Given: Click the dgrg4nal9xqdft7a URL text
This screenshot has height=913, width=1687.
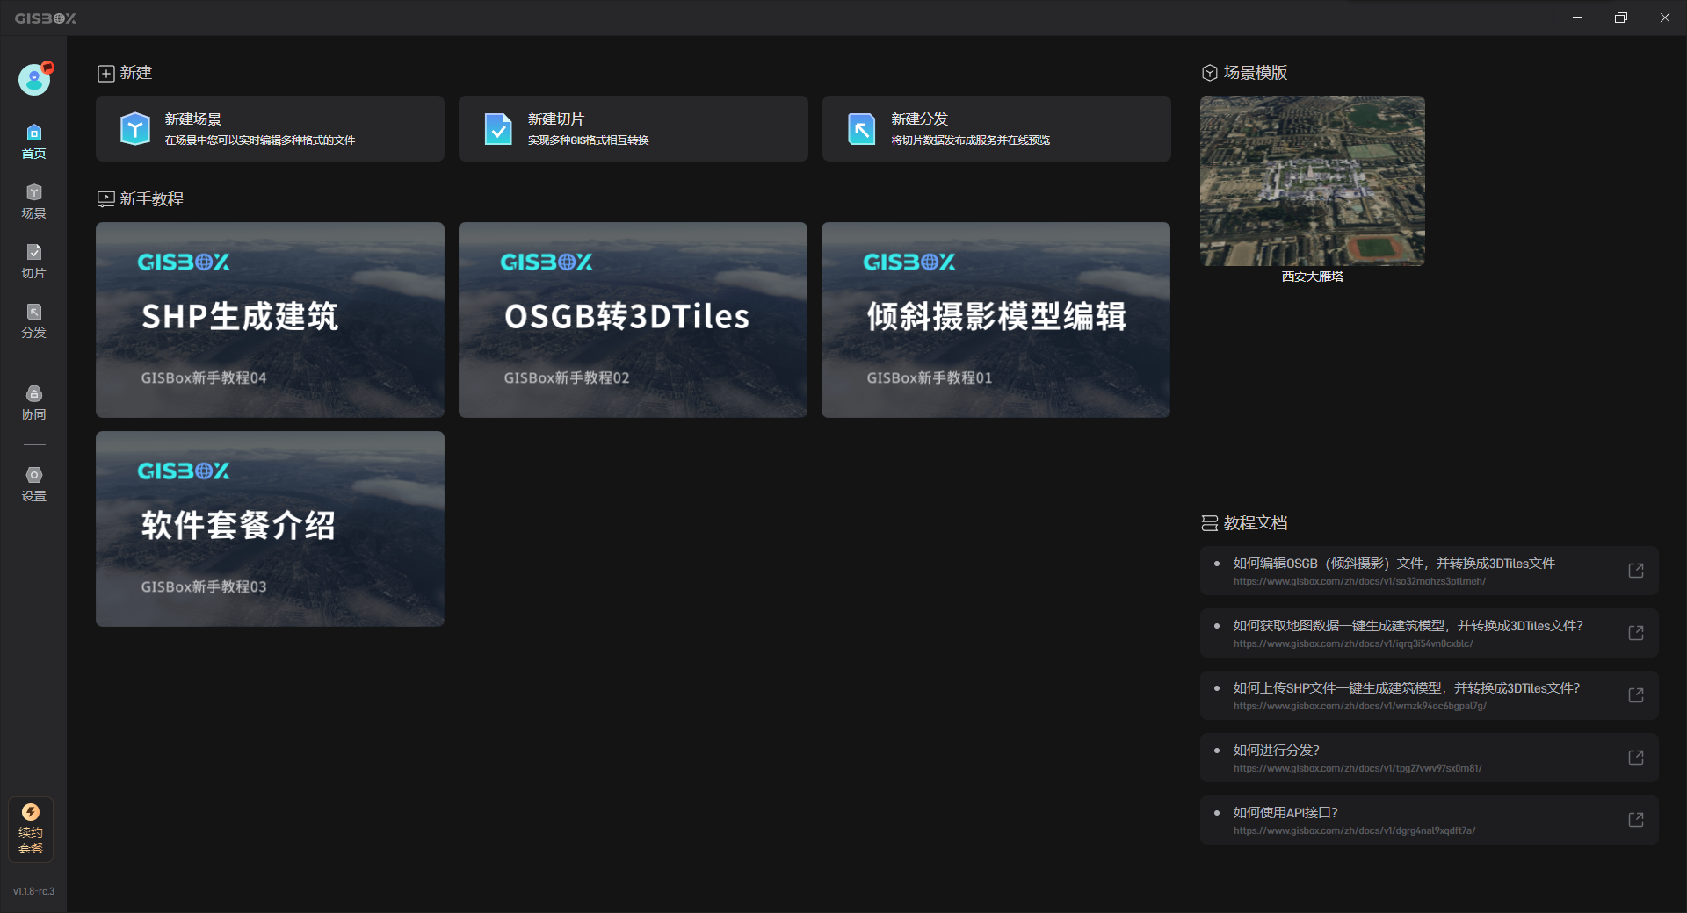Looking at the screenshot, I should click(x=1354, y=830).
